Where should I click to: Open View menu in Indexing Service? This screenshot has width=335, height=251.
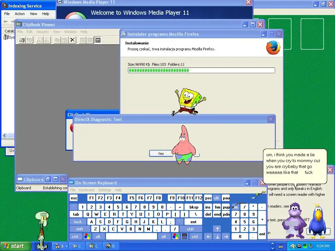[x=33, y=14]
